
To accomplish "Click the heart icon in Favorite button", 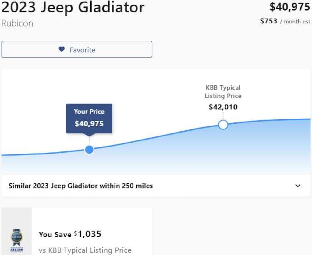I will tap(62, 49).
